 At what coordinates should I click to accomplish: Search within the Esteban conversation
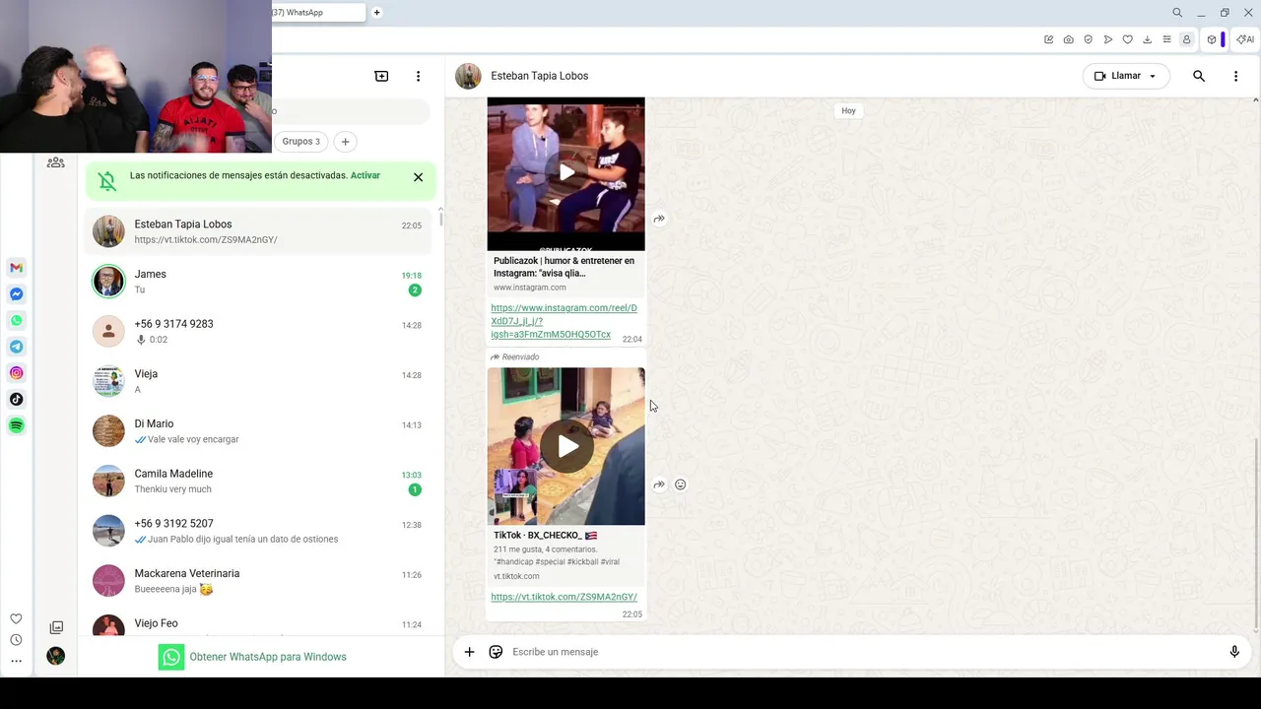pos(1199,76)
